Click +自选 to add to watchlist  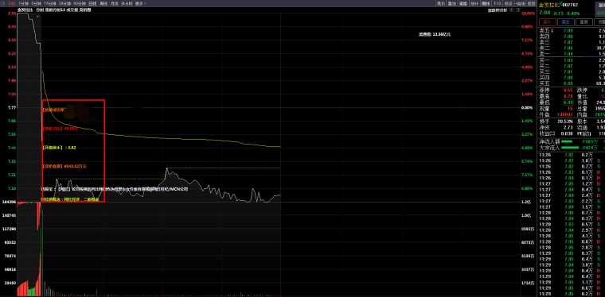pos(519,3)
